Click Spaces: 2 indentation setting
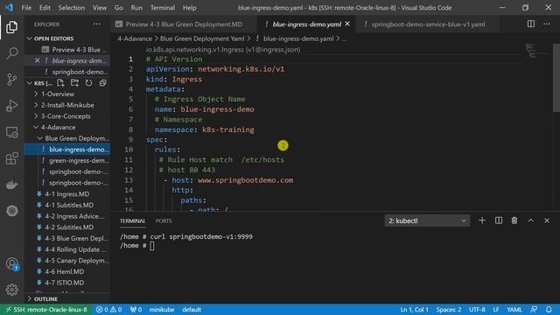The image size is (560, 315). [x=449, y=310]
